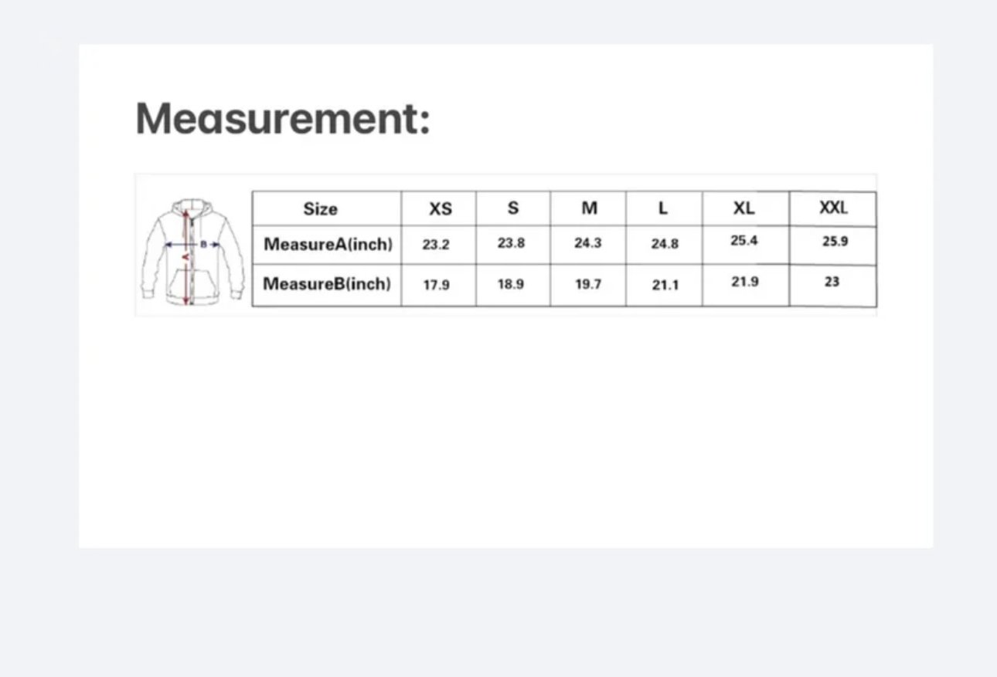
Task: Click the Measurement: heading text
Action: pos(283,118)
